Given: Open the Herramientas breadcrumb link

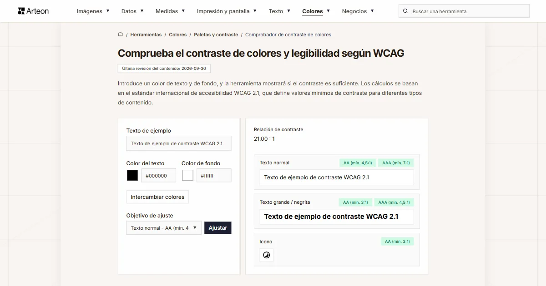Looking at the screenshot, I should point(146,35).
